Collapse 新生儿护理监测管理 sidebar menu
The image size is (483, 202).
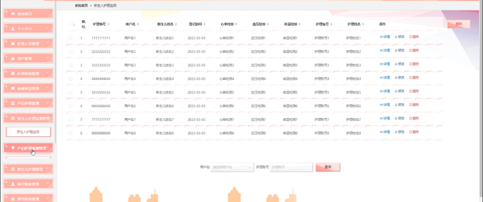click(x=29, y=118)
